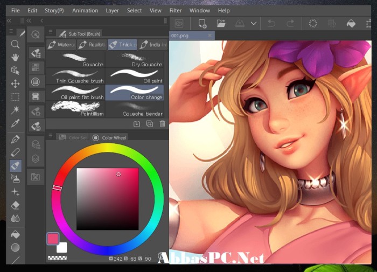Viewport: 377px width, 272px height.
Task: Open the Layer menu
Action: [112, 11]
